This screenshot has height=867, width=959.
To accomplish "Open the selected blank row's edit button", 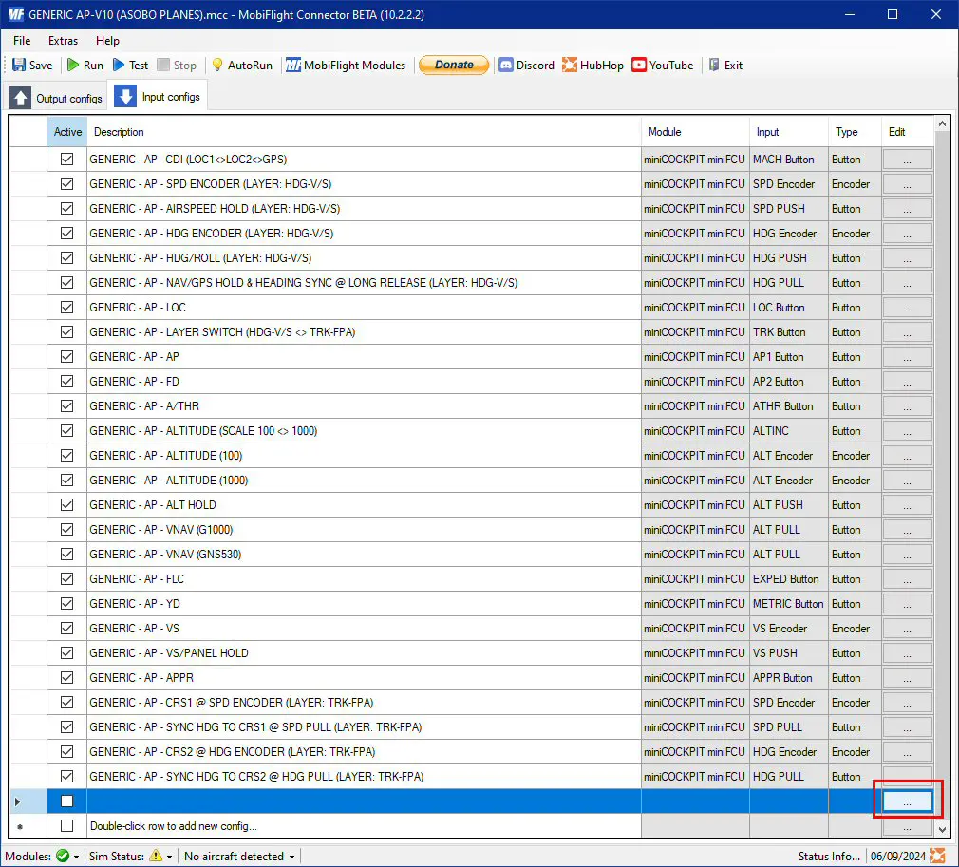I will [907, 801].
